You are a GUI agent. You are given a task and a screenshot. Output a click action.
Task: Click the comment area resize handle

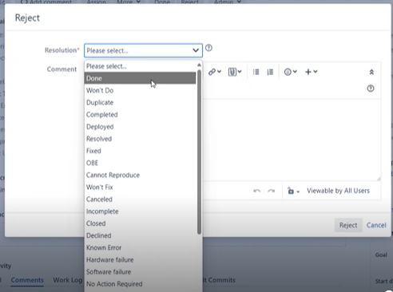(379, 179)
